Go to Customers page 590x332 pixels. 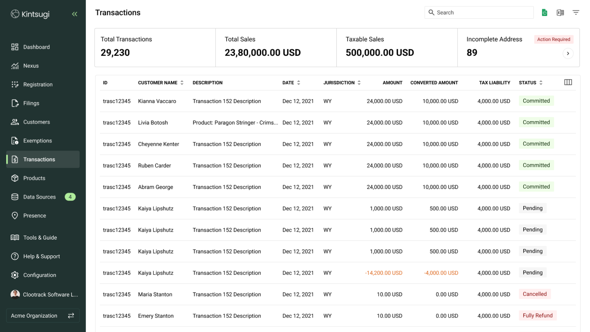point(43,122)
